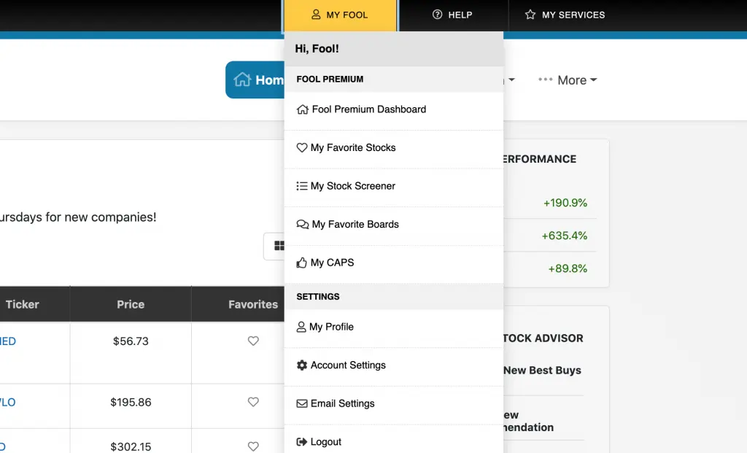This screenshot has height=453, width=747.
Task: Click the heart icon beside My Favorite Stocks
Action: point(301,147)
